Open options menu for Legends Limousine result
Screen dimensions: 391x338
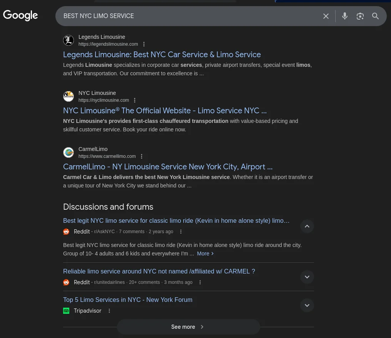point(144,44)
